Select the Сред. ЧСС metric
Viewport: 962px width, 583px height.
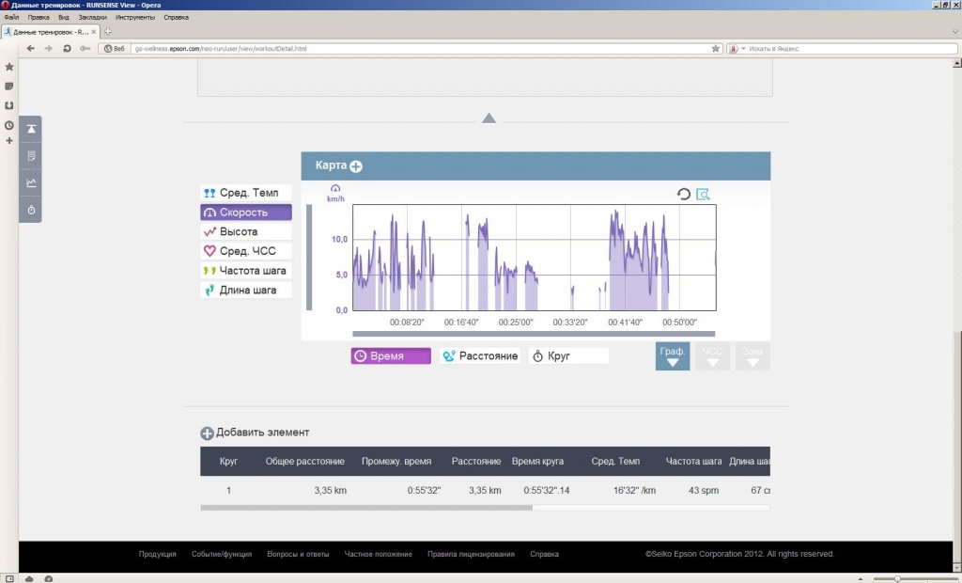(246, 251)
